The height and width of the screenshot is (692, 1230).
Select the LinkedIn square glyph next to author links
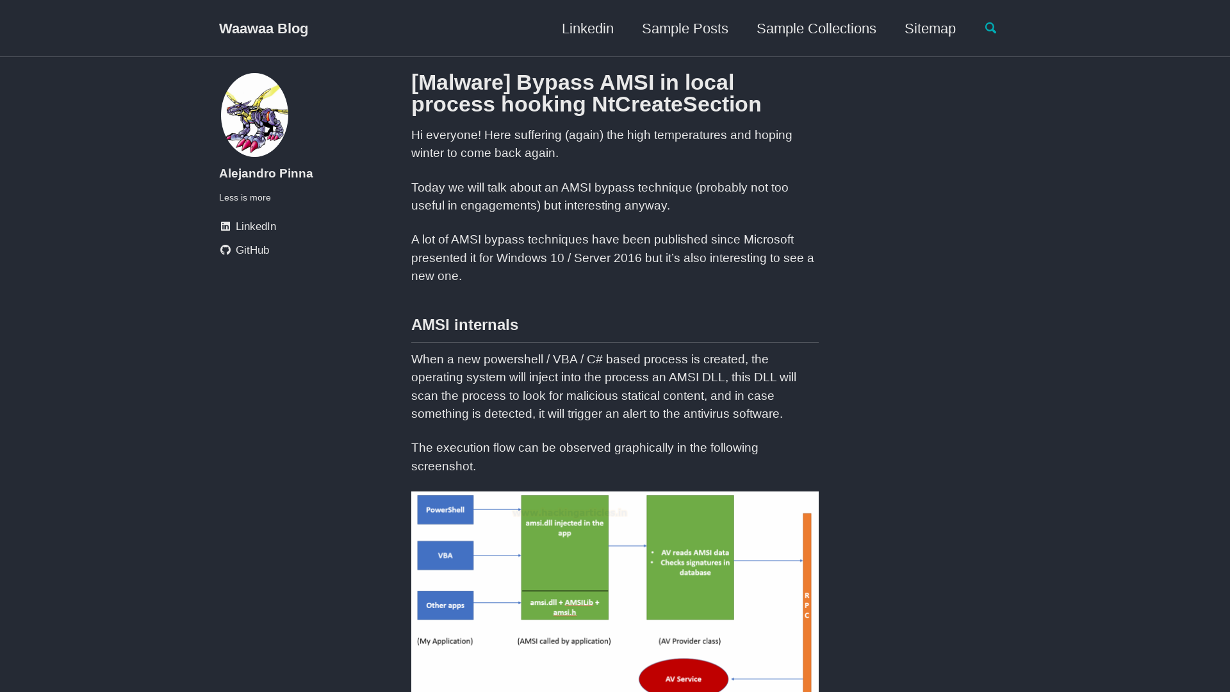coord(225,226)
